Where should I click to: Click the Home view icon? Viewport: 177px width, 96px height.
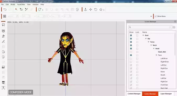(101, 9)
